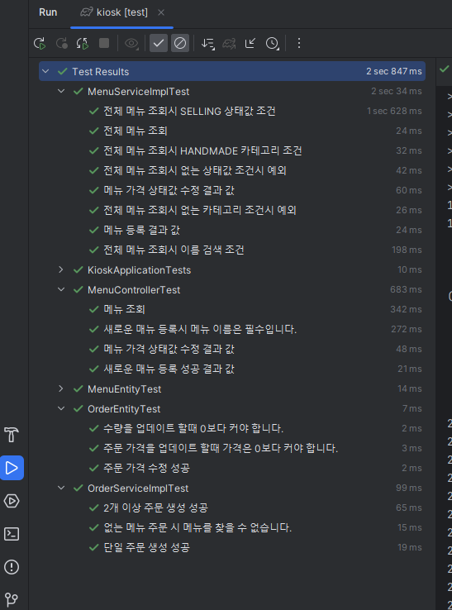This screenshot has height=610, width=452.
Task: Click the import test results arrow icon
Action: point(250,43)
